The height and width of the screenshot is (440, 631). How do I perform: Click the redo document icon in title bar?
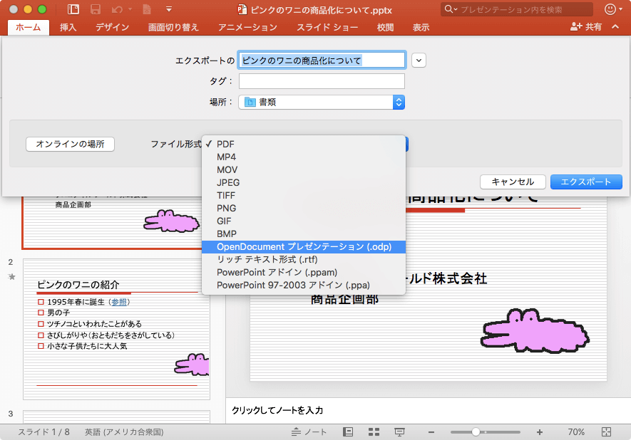point(147,9)
